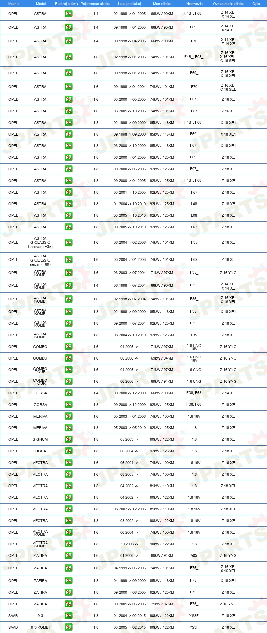Click the date cell 05.2003 -> 05.2010

[130, 428]
